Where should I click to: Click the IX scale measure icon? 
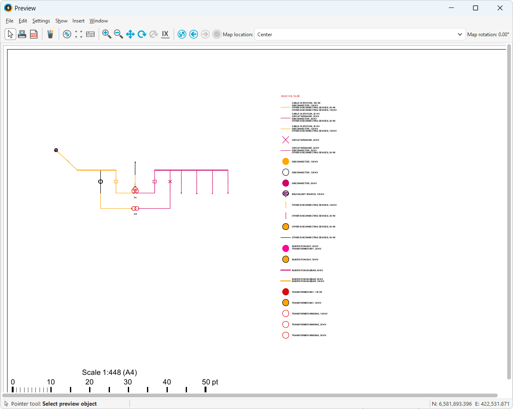click(165, 34)
